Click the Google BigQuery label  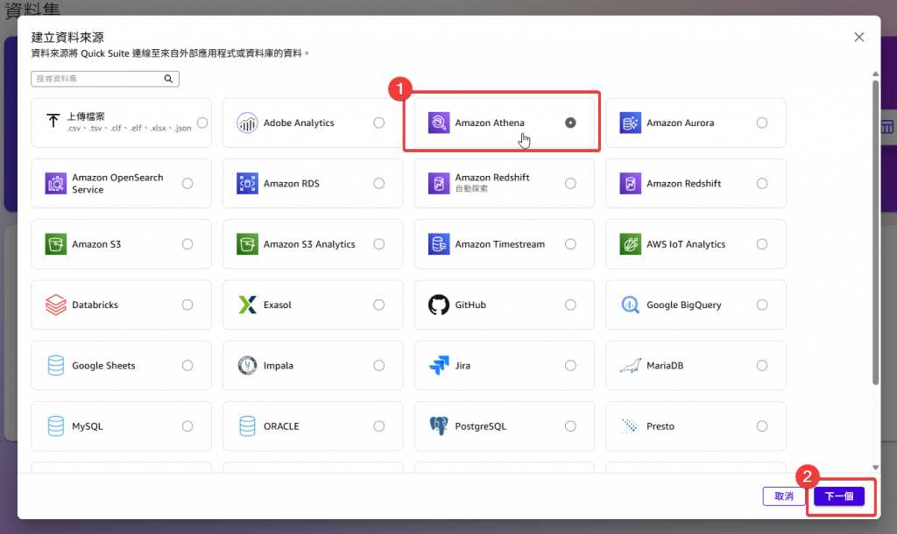pyautogui.click(x=683, y=306)
